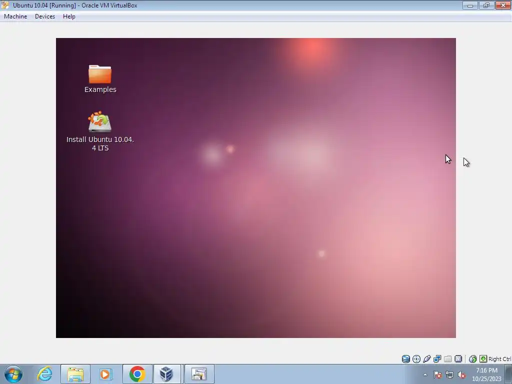
Task: Click the mouse integration status icon
Action: click(472, 359)
